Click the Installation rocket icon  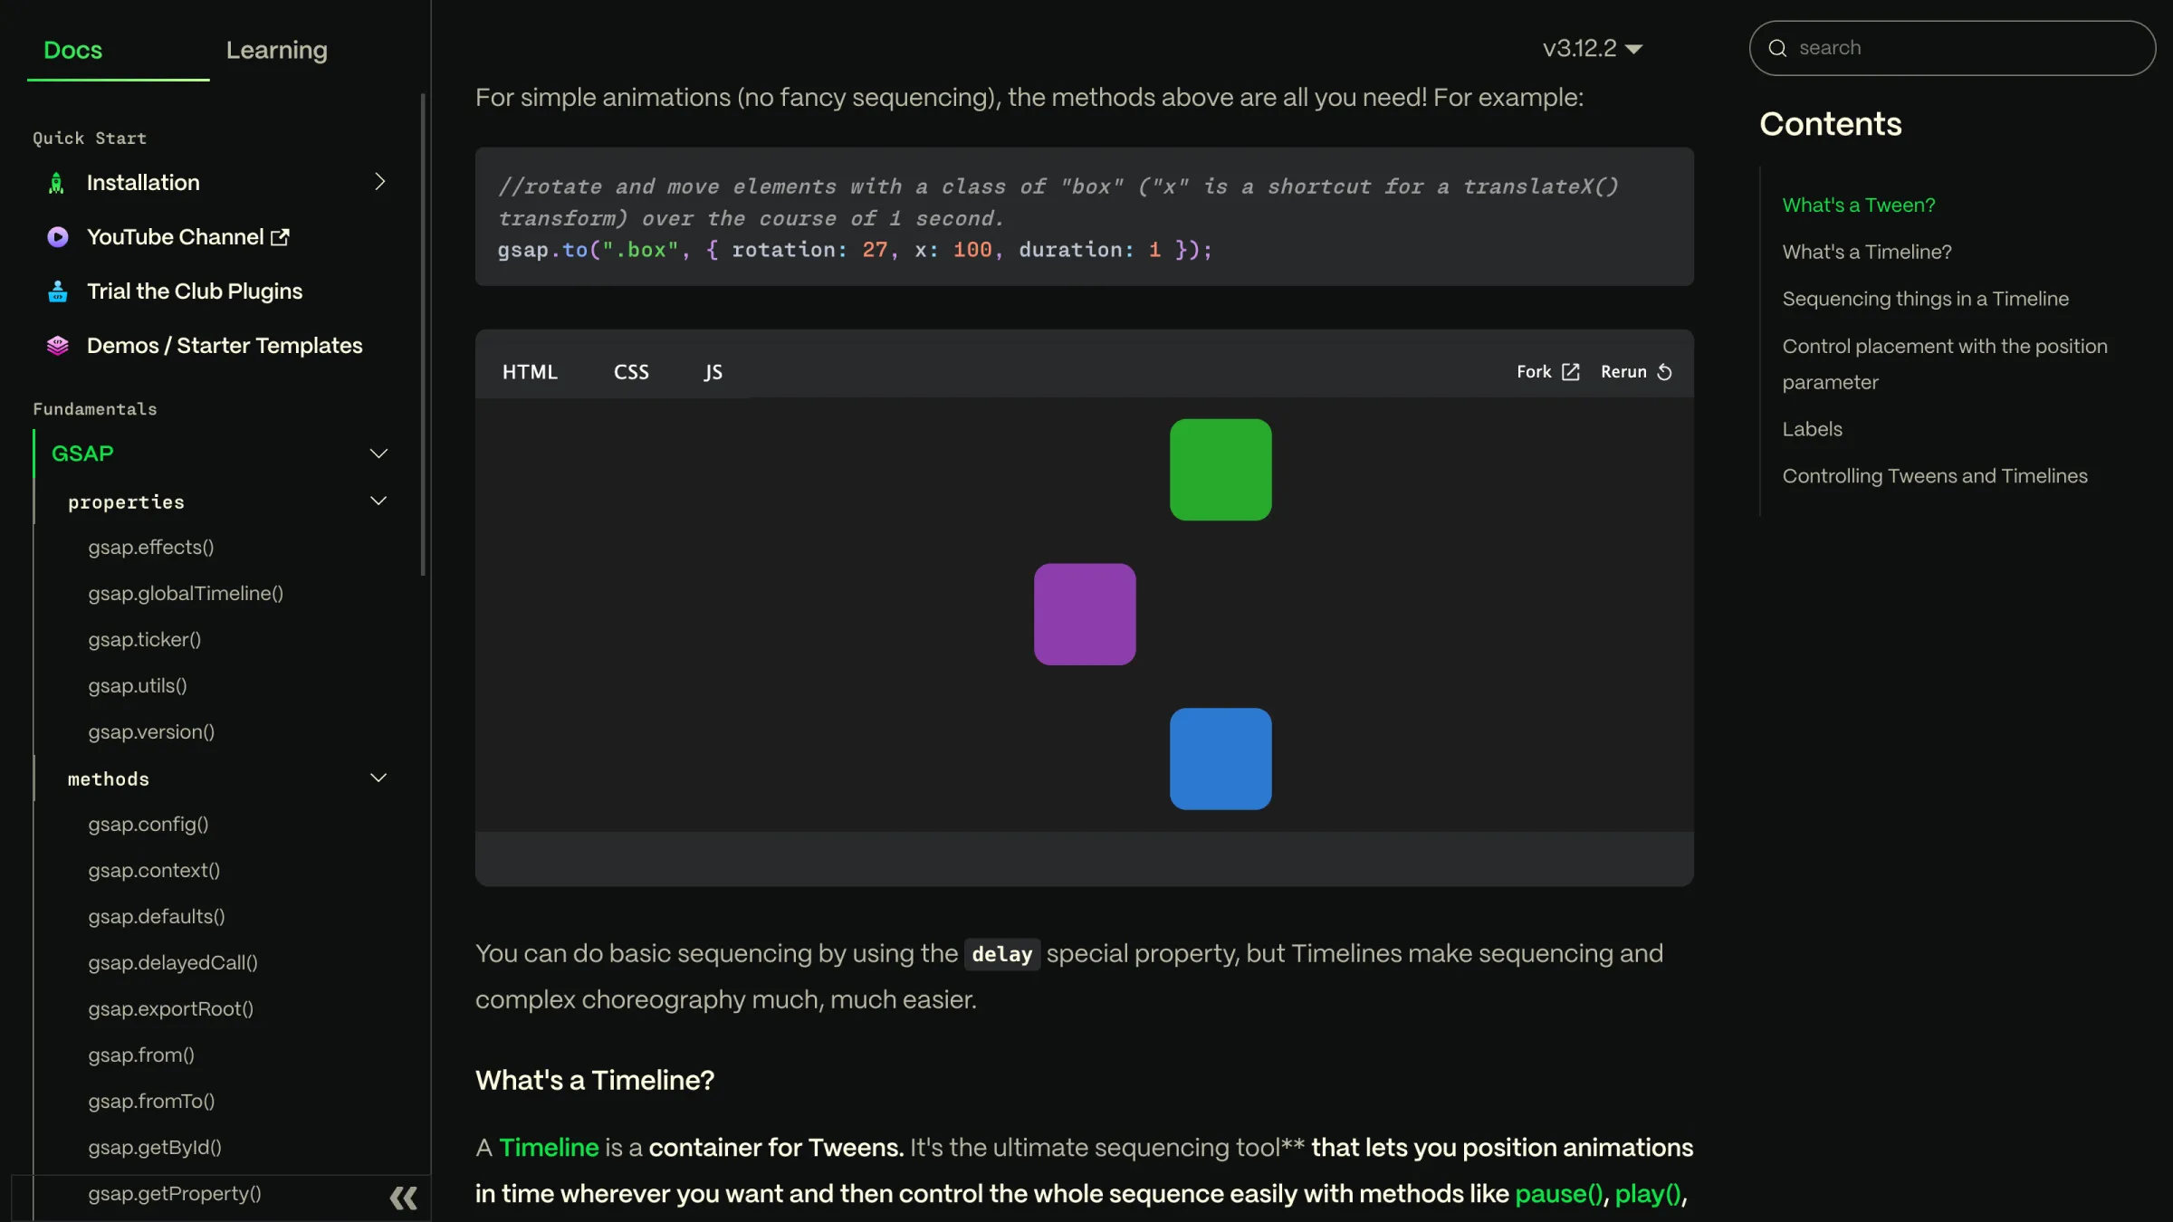[56, 183]
